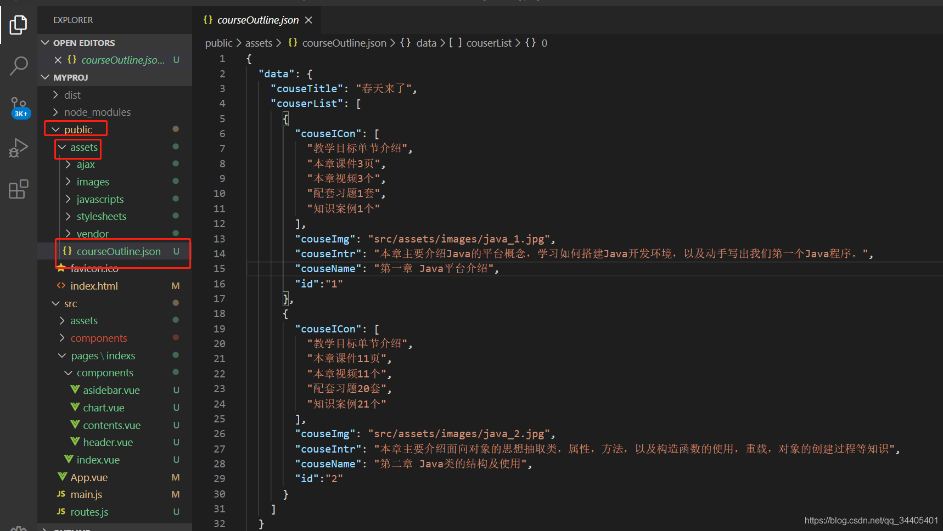Screen dimensions: 943x531
Task: Collapse the src folder
Action: (x=55, y=303)
